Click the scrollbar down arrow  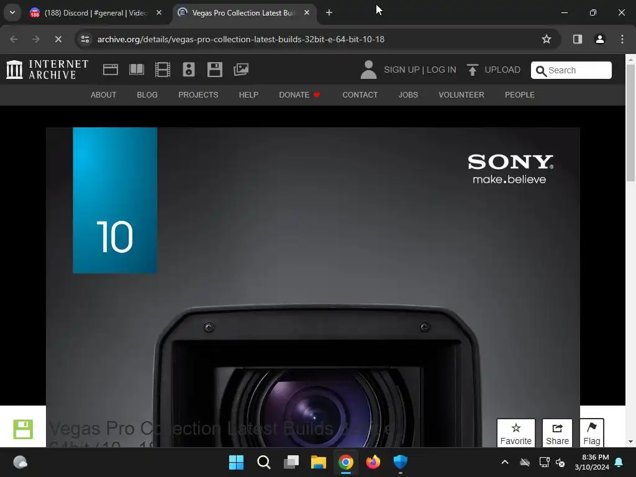pyautogui.click(x=630, y=442)
